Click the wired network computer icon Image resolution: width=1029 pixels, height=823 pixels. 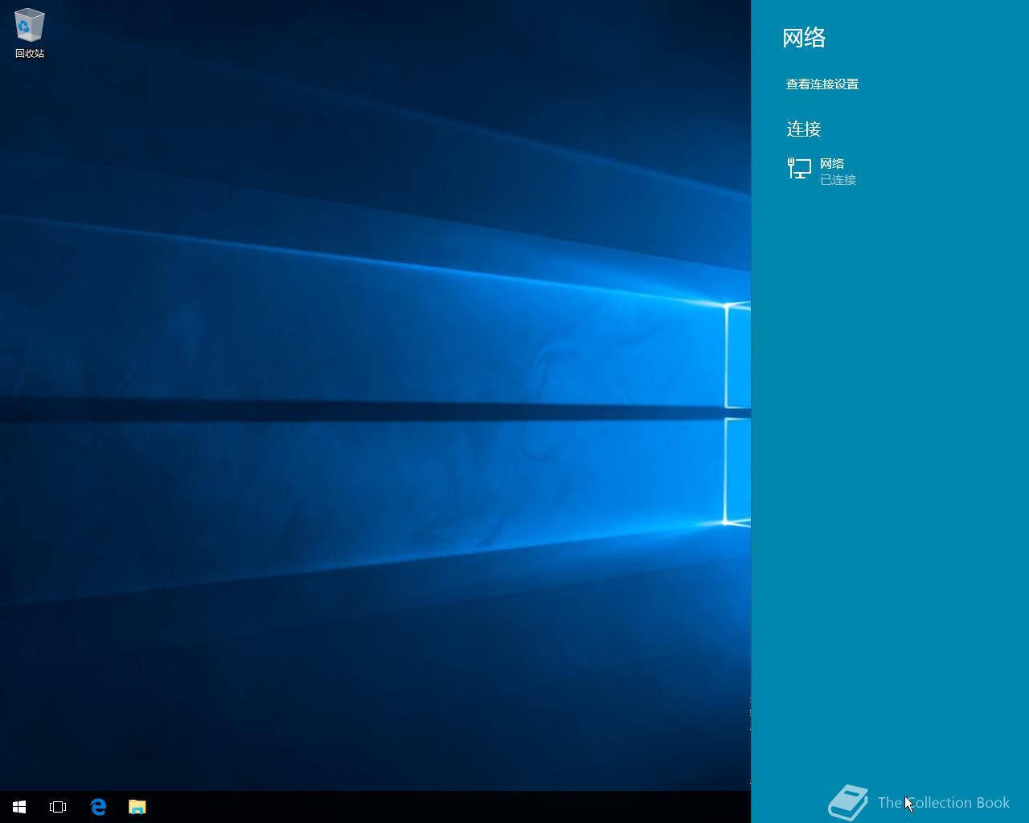[x=799, y=168]
